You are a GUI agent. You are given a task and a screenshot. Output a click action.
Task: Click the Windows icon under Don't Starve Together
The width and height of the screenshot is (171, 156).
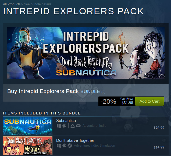point(59,146)
